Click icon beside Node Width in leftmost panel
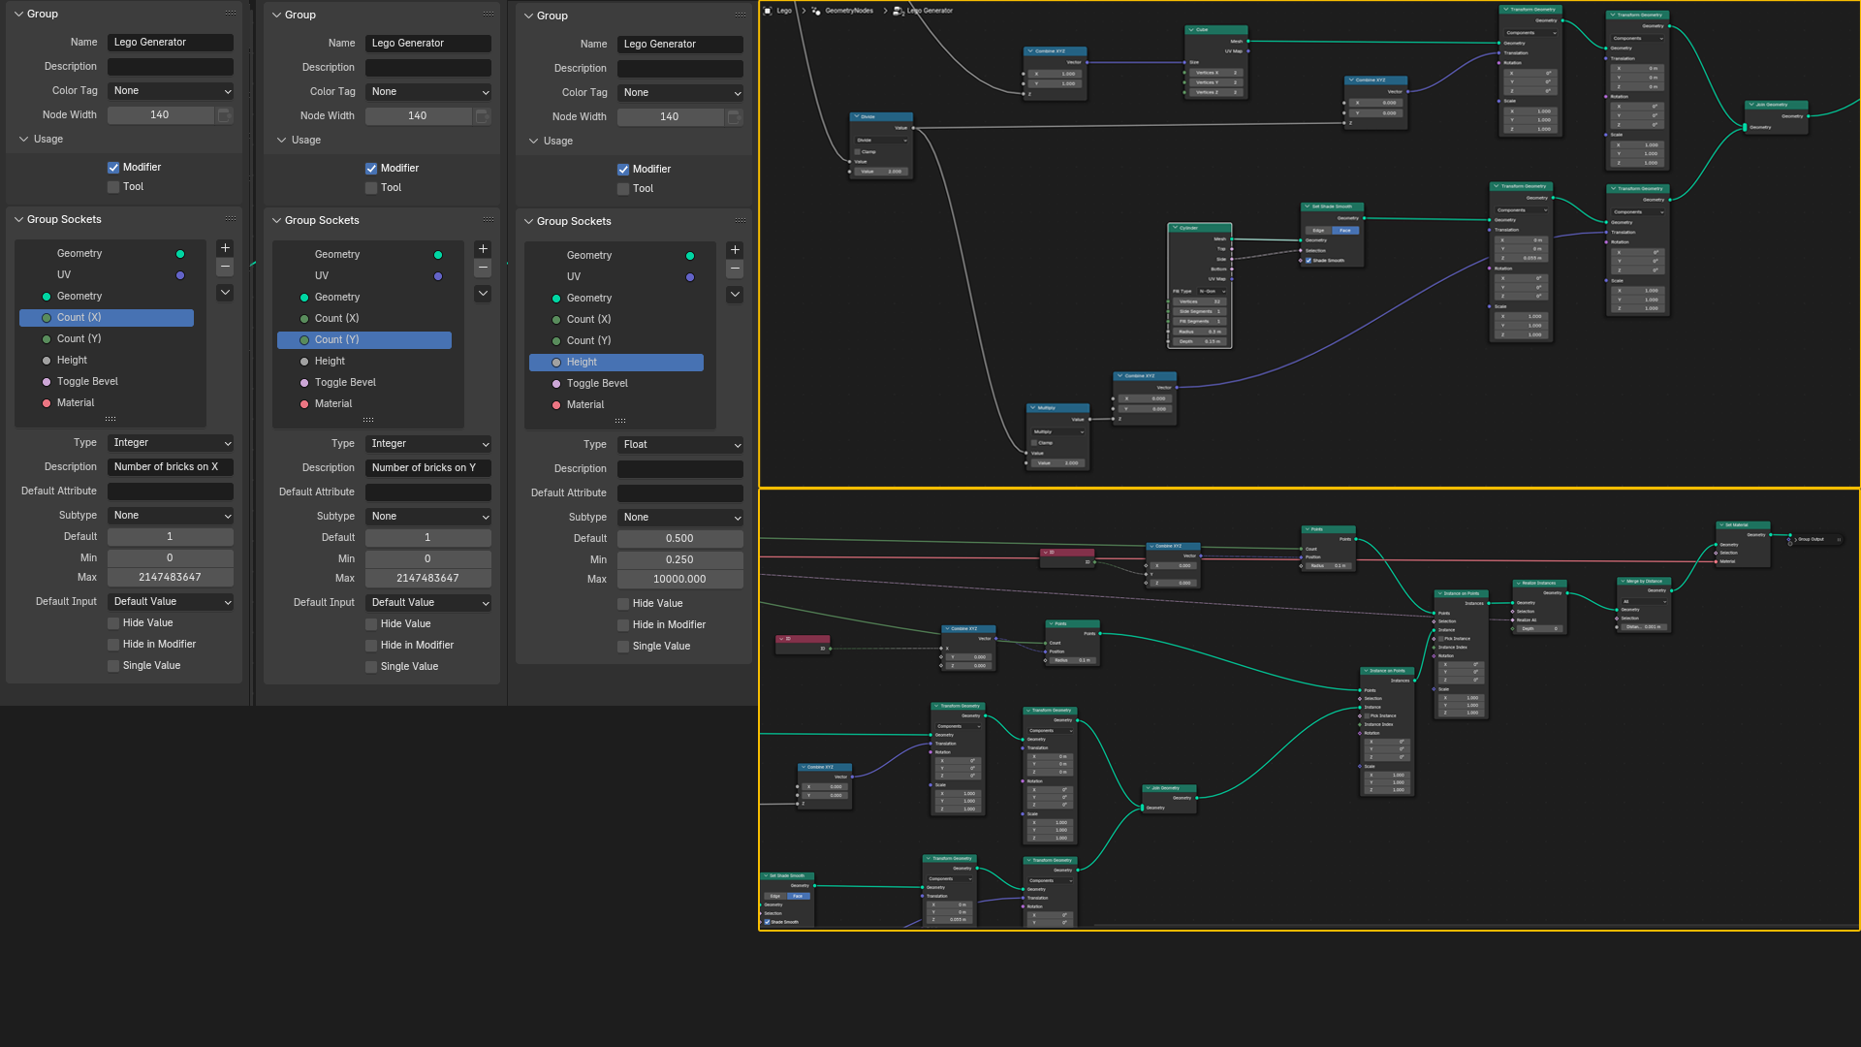This screenshot has height=1047, width=1861. point(224,115)
